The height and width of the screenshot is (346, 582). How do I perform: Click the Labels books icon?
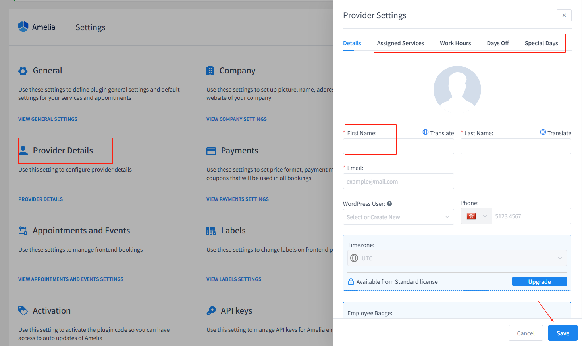211,231
